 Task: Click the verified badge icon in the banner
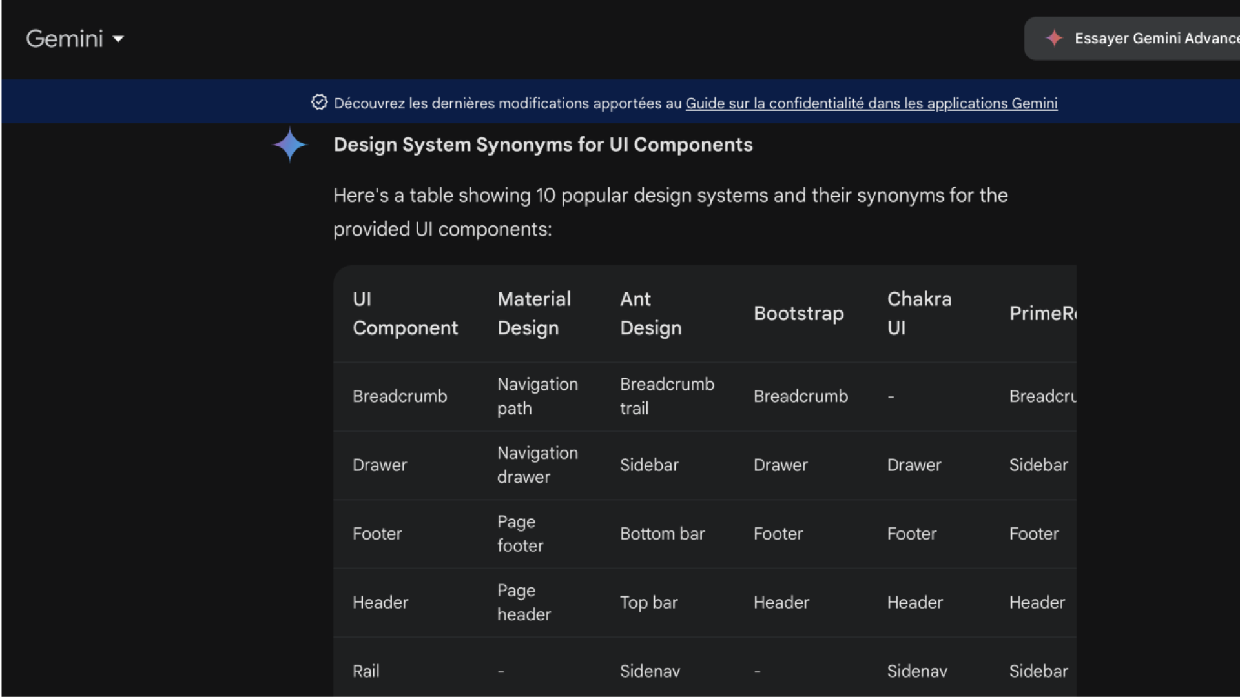click(319, 102)
